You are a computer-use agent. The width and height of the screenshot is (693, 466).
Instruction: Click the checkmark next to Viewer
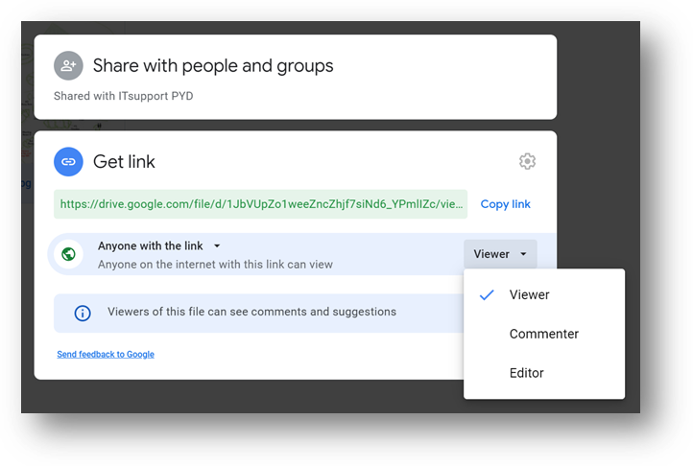[x=487, y=294]
